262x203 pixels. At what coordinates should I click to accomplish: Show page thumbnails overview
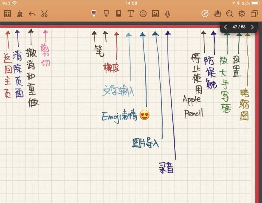click(254, 14)
